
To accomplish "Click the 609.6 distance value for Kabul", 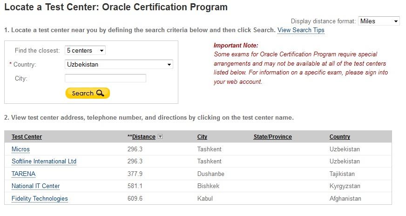I will pyautogui.click(x=135, y=199).
